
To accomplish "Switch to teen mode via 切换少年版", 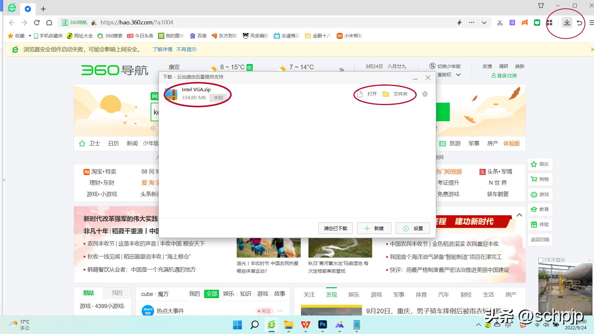I will (449, 66).
